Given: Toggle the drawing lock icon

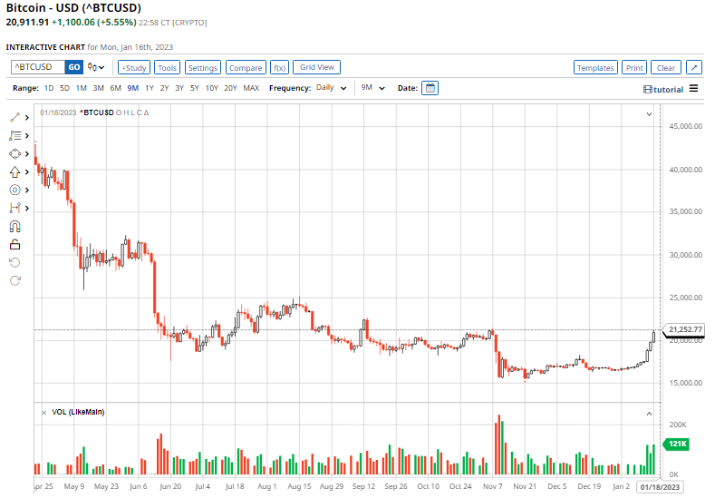Looking at the screenshot, I should coord(15,245).
